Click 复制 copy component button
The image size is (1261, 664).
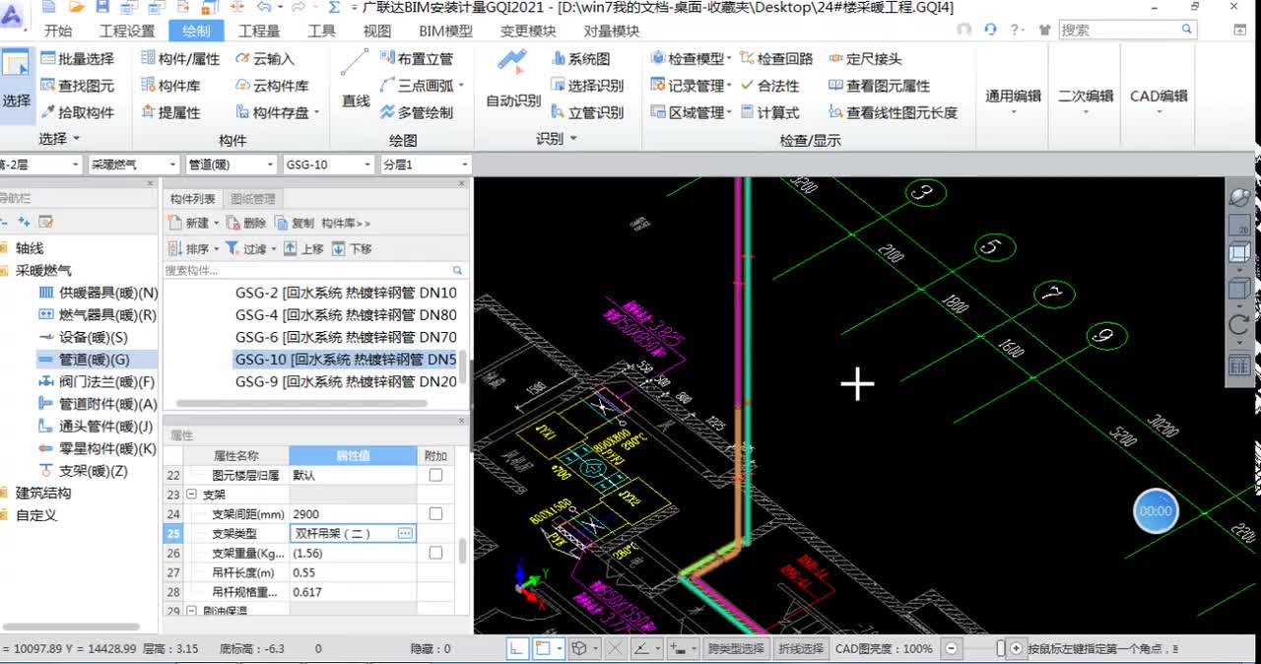(x=295, y=224)
